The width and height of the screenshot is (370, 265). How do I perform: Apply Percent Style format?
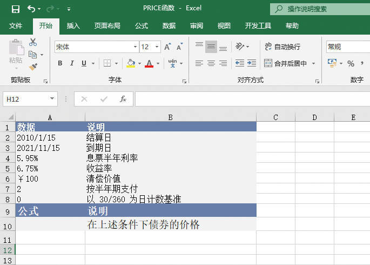tap(351, 64)
